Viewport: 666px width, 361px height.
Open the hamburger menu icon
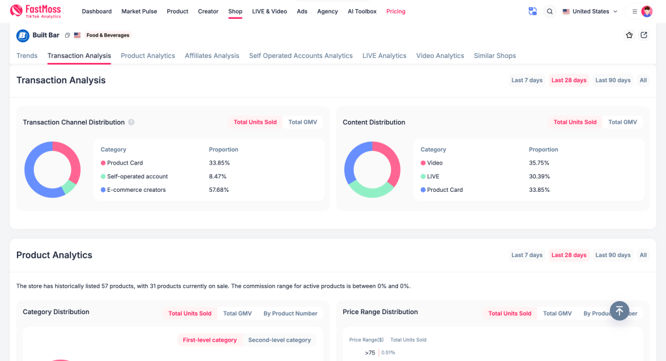coord(635,12)
